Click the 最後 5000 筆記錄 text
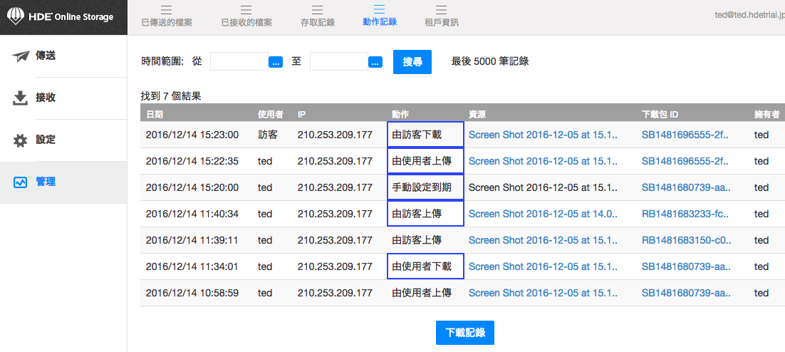This screenshot has width=785, height=352. point(490,61)
